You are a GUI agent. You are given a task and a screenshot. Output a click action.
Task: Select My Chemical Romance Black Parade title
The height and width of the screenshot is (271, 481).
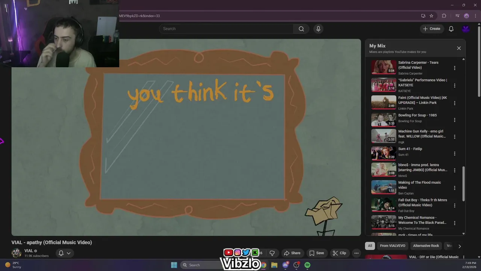(422, 220)
